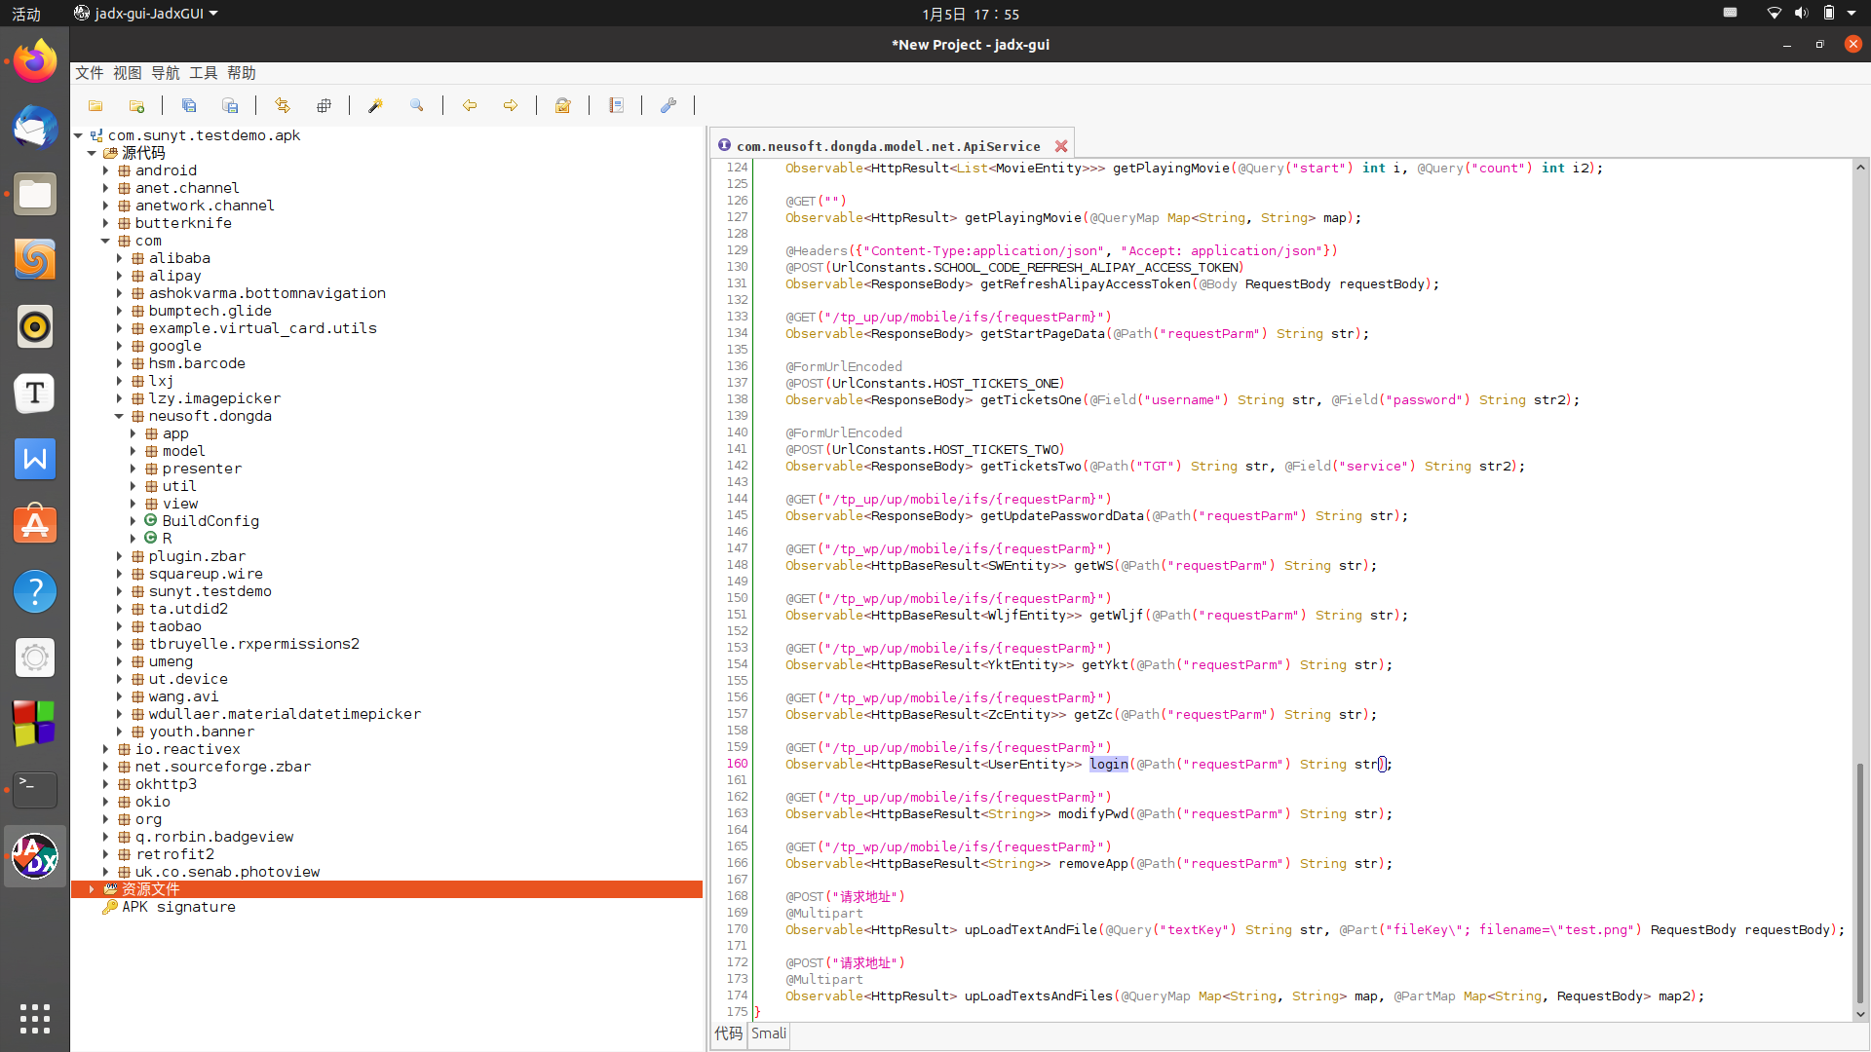
Task: Open the 视图 menu
Action: click(x=128, y=73)
